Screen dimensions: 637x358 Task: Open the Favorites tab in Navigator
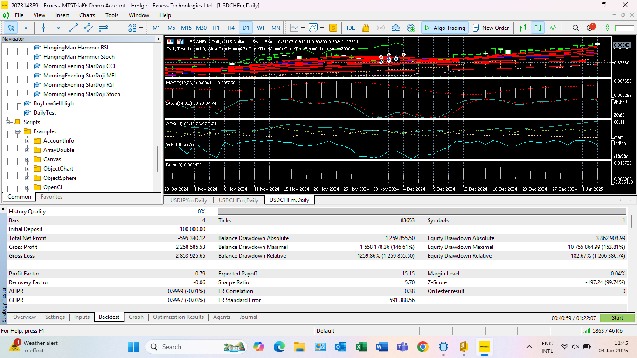click(x=51, y=197)
